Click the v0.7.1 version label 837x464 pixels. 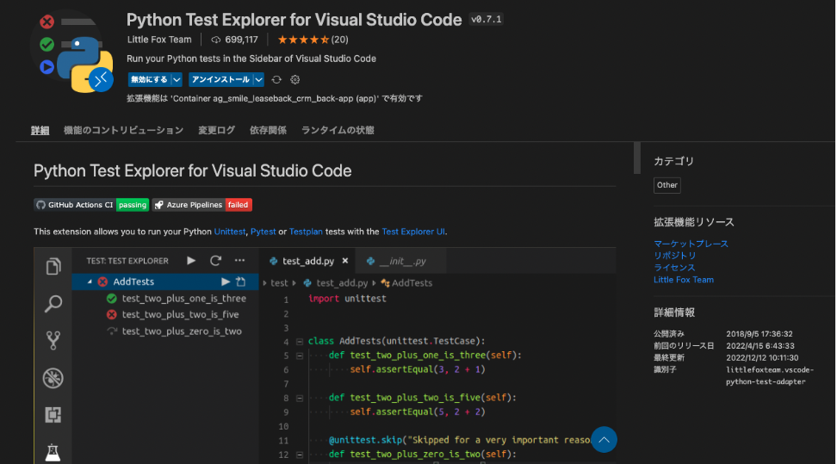pyautogui.click(x=486, y=19)
